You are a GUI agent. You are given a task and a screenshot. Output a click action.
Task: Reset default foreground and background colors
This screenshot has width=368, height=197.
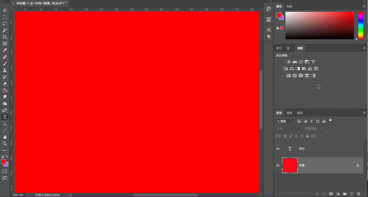click(x=2, y=156)
